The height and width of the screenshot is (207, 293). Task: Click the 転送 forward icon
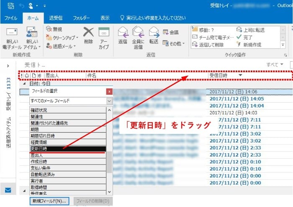pos(154,32)
